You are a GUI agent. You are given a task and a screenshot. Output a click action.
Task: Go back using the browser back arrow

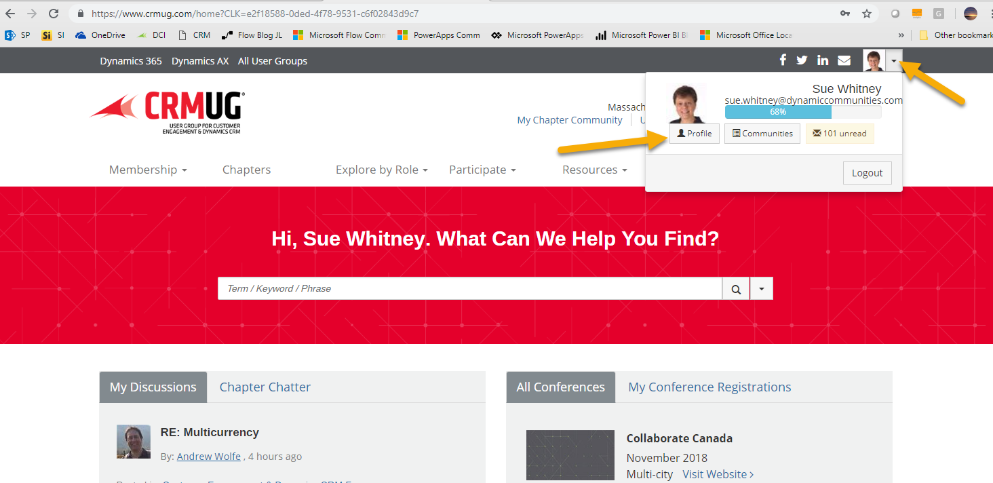point(10,14)
